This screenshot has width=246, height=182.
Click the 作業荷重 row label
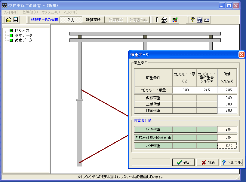[x=153, y=111]
